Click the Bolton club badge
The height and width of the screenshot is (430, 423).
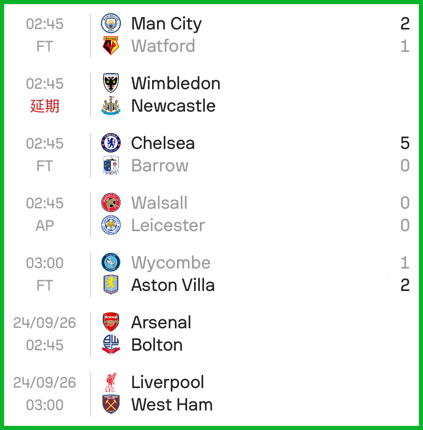click(x=111, y=345)
